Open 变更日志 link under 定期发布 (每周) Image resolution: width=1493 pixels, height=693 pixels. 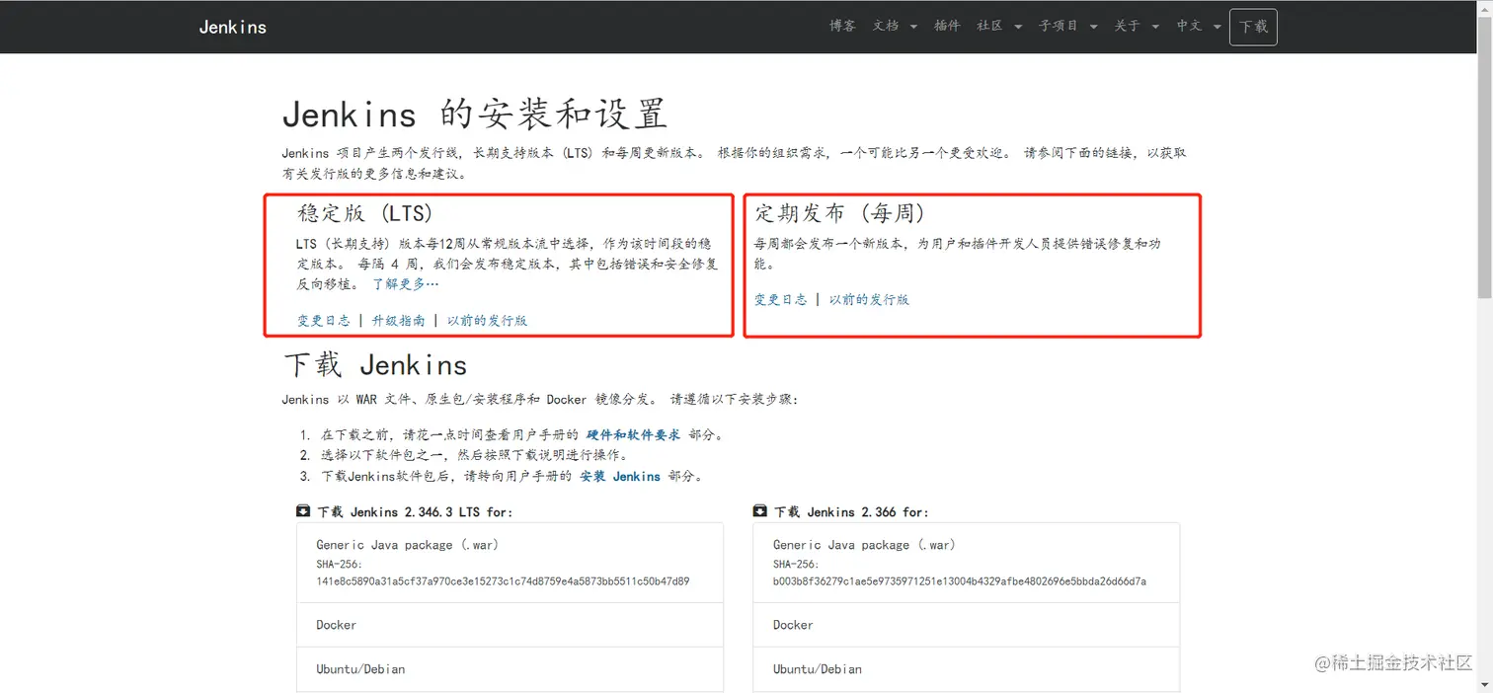point(781,300)
